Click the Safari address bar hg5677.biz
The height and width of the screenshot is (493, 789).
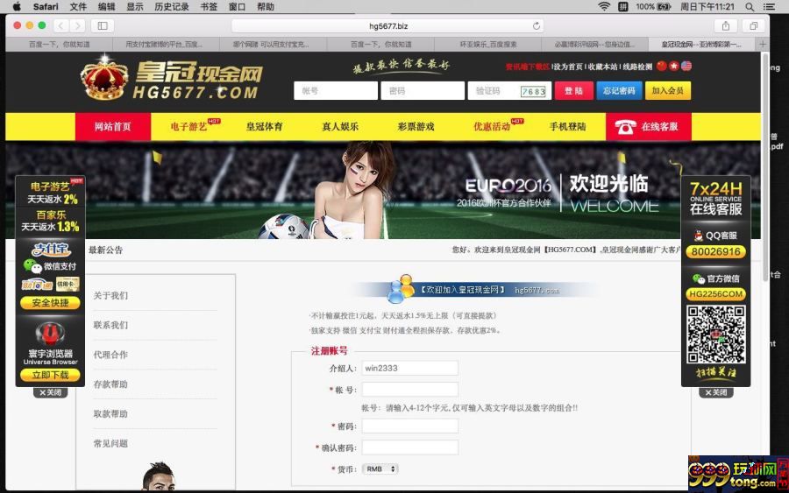coord(387,25)
